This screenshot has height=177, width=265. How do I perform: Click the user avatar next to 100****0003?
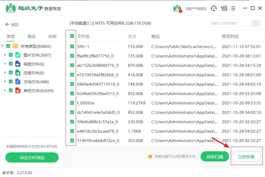click(x=178, y=8)
